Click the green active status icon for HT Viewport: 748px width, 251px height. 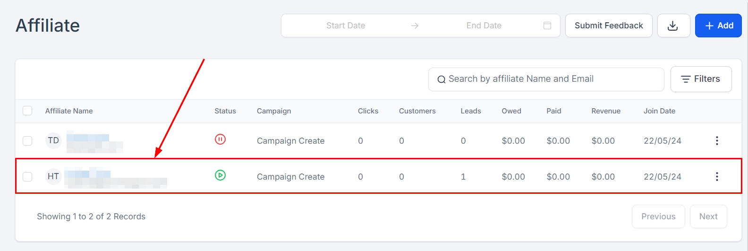[x=220, y=175]
